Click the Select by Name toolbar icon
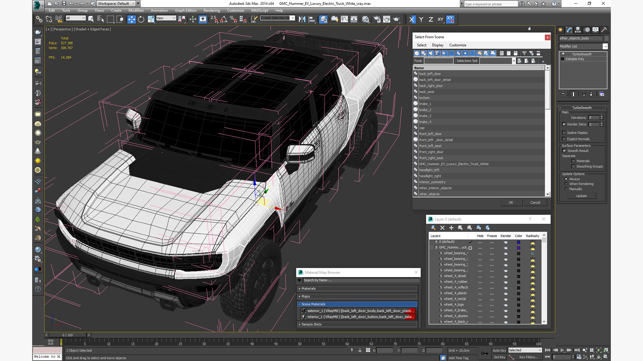This screenshot has width=643, height=361. tap(100, 19)
